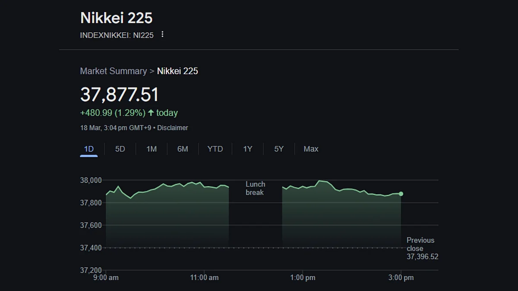Click the 37,200 y-axis label
The image size is (518, 291).
point(91,271)
